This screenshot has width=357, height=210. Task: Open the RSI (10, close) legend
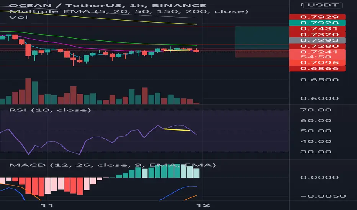[x=50, y=110]
